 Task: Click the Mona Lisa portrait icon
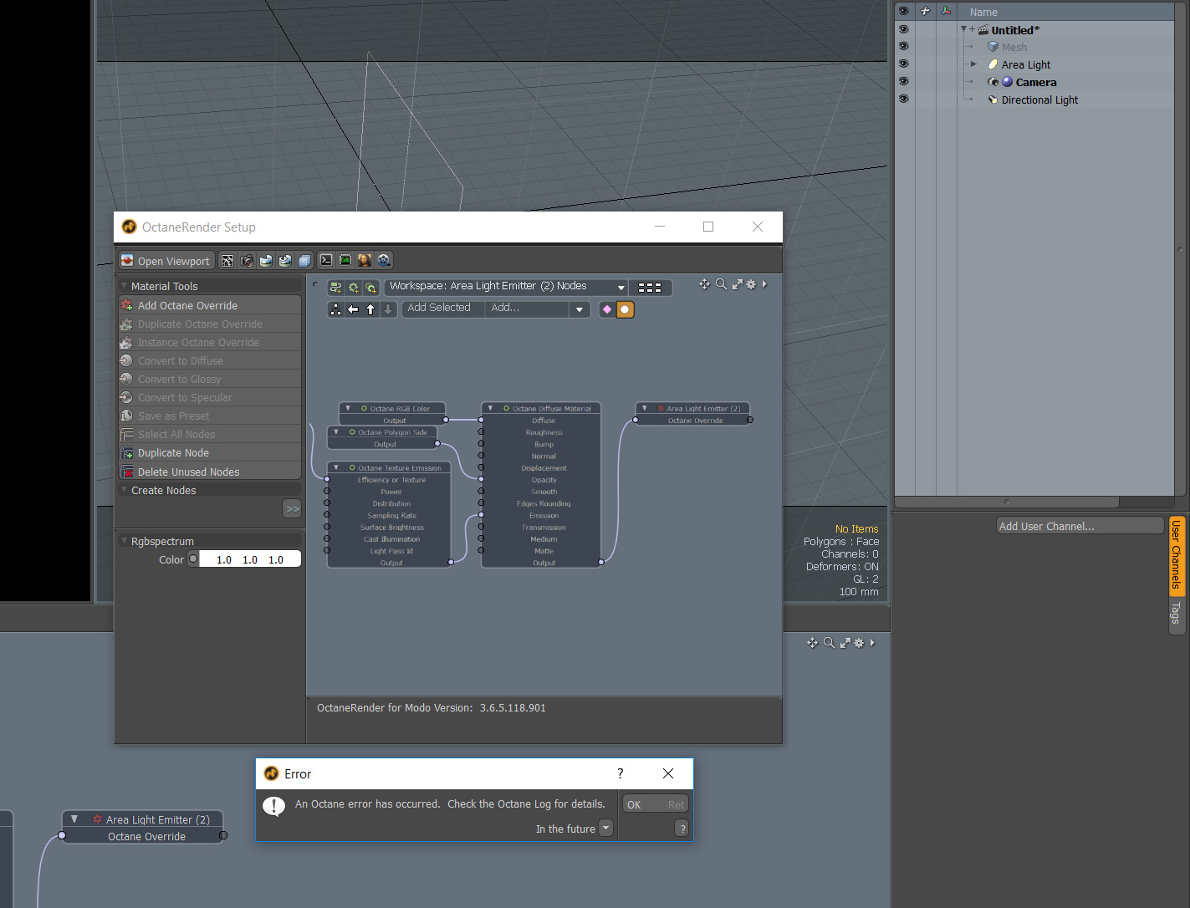(x=365, y=261)
